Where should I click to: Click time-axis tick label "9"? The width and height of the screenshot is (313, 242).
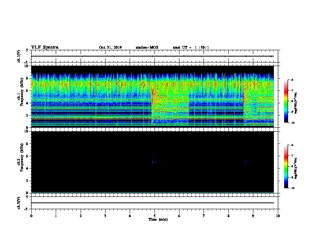click(x=253, y=216)
